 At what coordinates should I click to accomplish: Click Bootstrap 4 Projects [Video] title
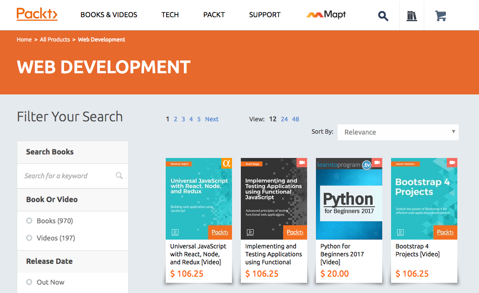tap(418, 250)
